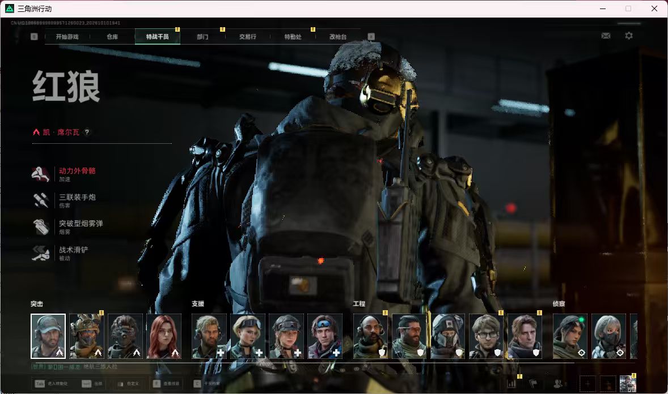Select the 特战干员 tab

pos(157,37)
